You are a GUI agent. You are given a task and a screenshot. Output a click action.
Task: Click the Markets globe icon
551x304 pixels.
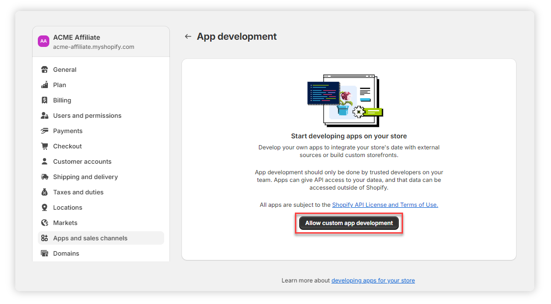pos(45,223)
